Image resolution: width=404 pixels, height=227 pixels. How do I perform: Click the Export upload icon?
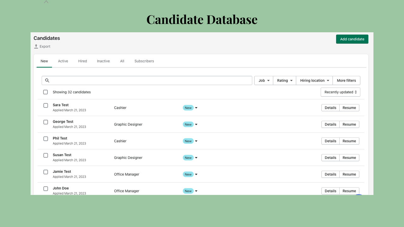(36, 46)
